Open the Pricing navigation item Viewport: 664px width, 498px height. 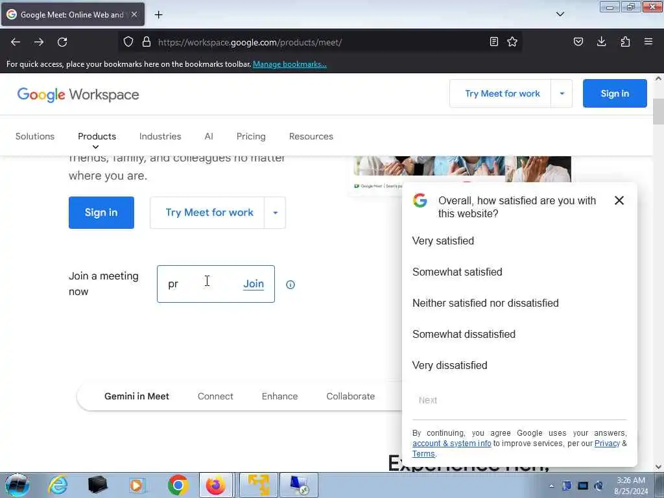point(251,136)
